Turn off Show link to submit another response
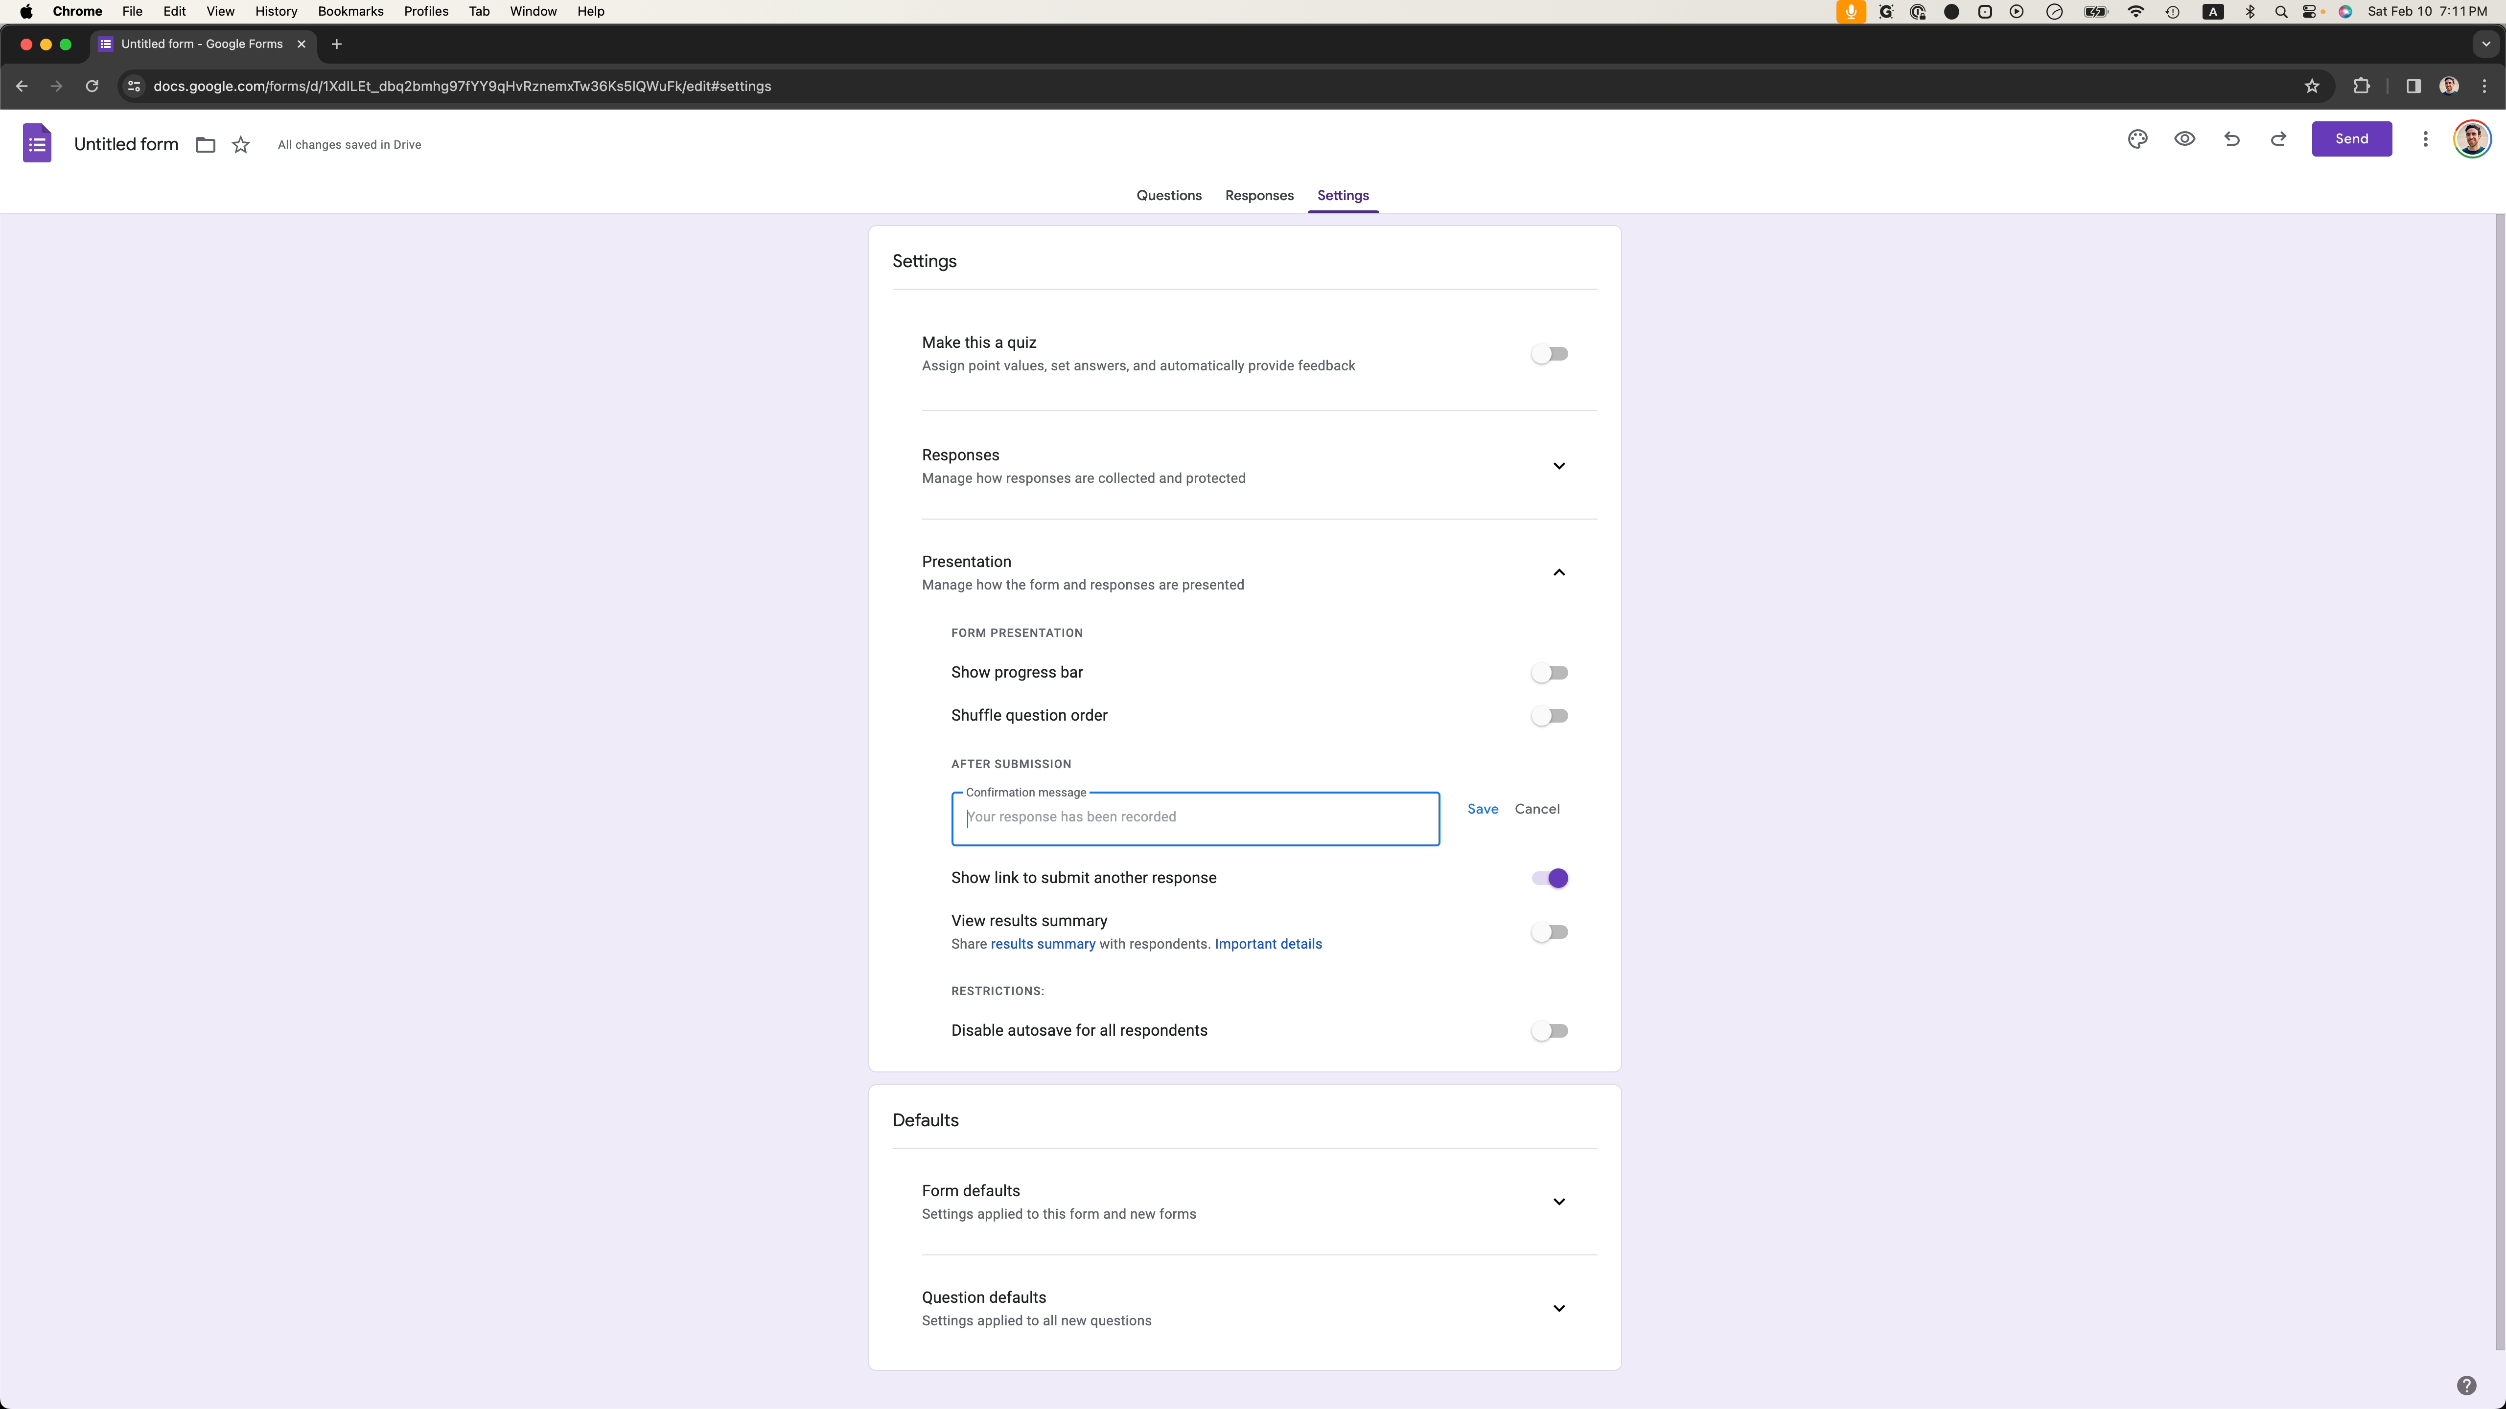Screen dimensions: 2506x1409 click(x=1550, y=878)
